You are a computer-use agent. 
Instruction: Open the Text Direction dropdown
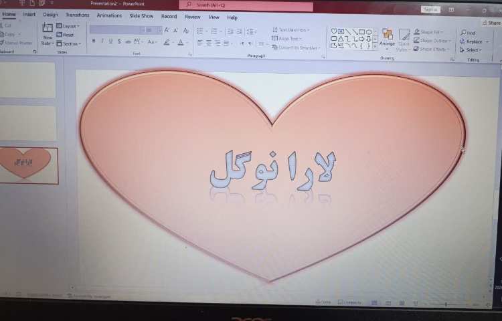[291, 30]
